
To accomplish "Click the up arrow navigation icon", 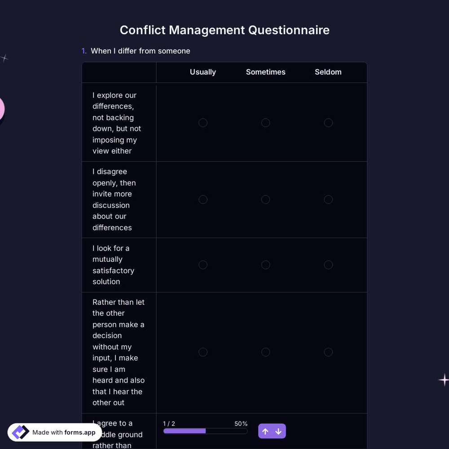I will pyautogui.click(x=265, y=431).
